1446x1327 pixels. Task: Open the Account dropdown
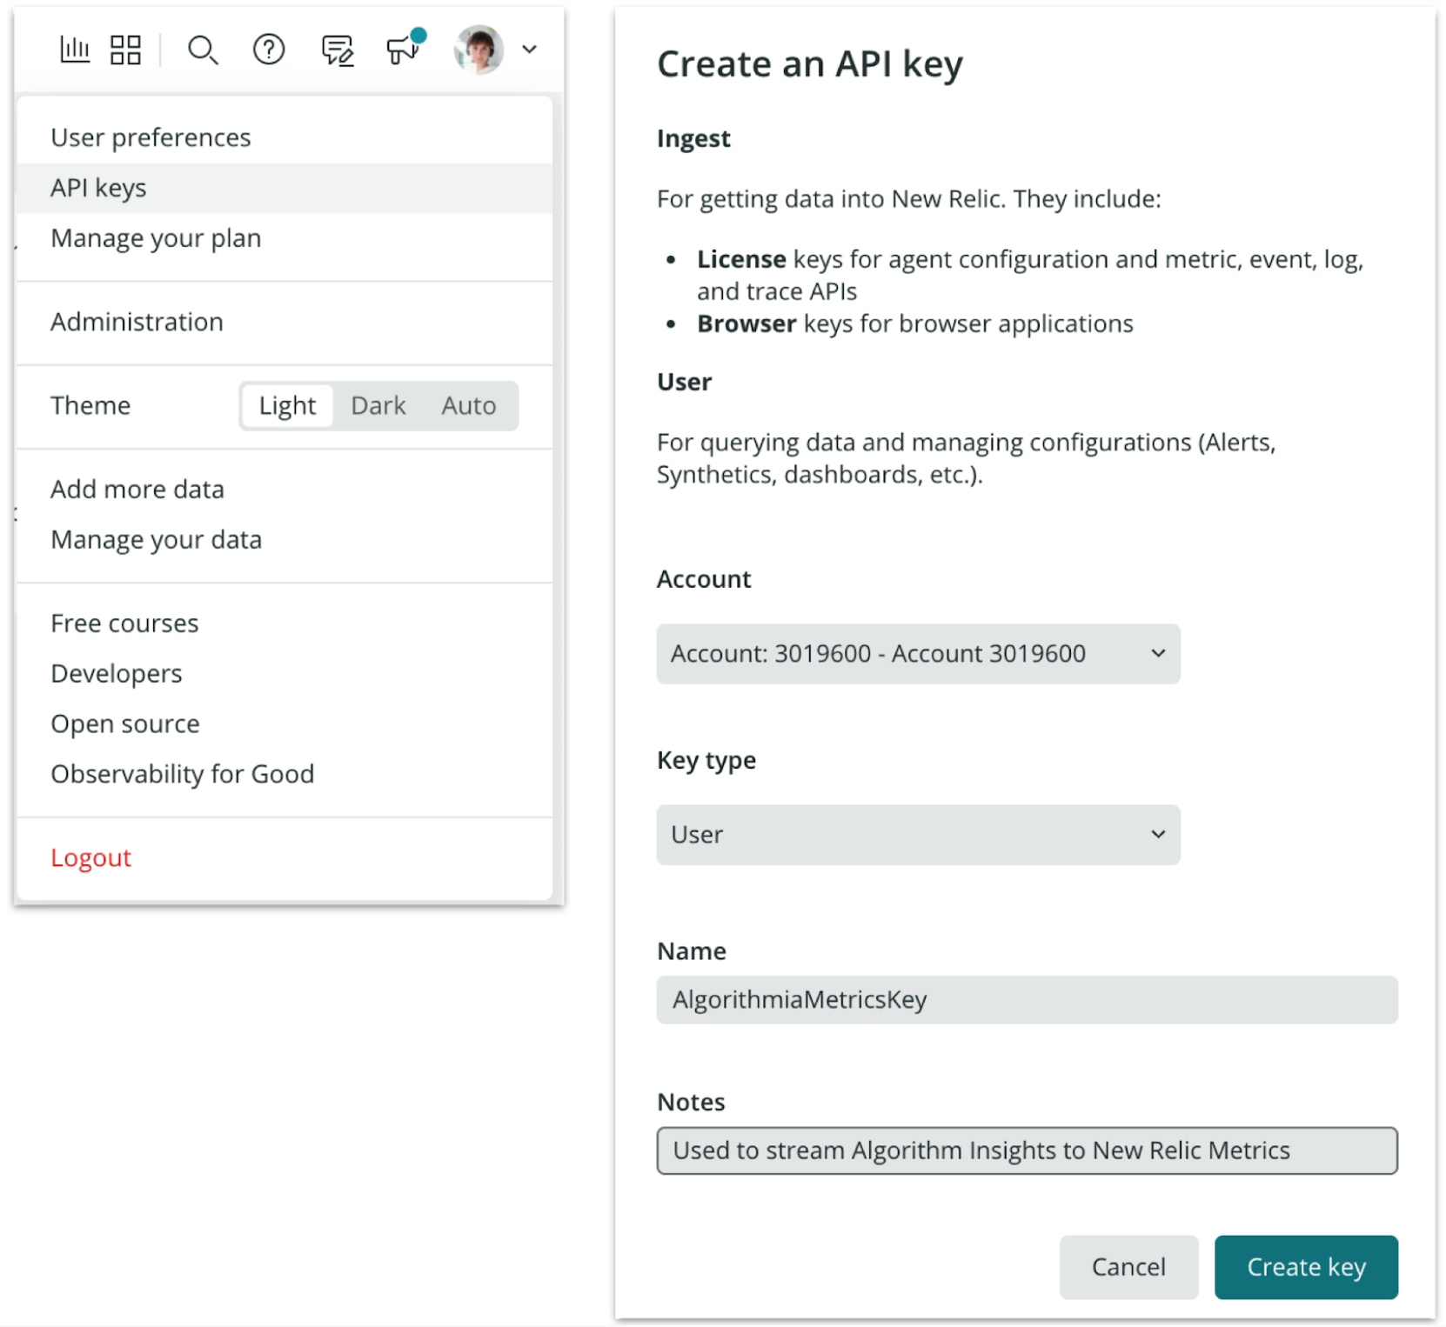pyautogui.click(x=918, y=653)
